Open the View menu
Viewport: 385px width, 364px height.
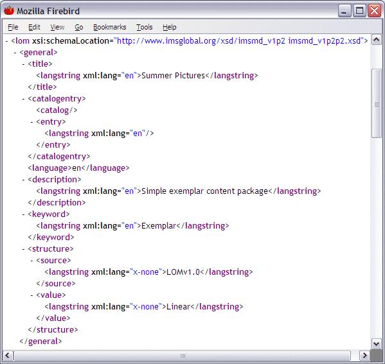pos(57,27)
